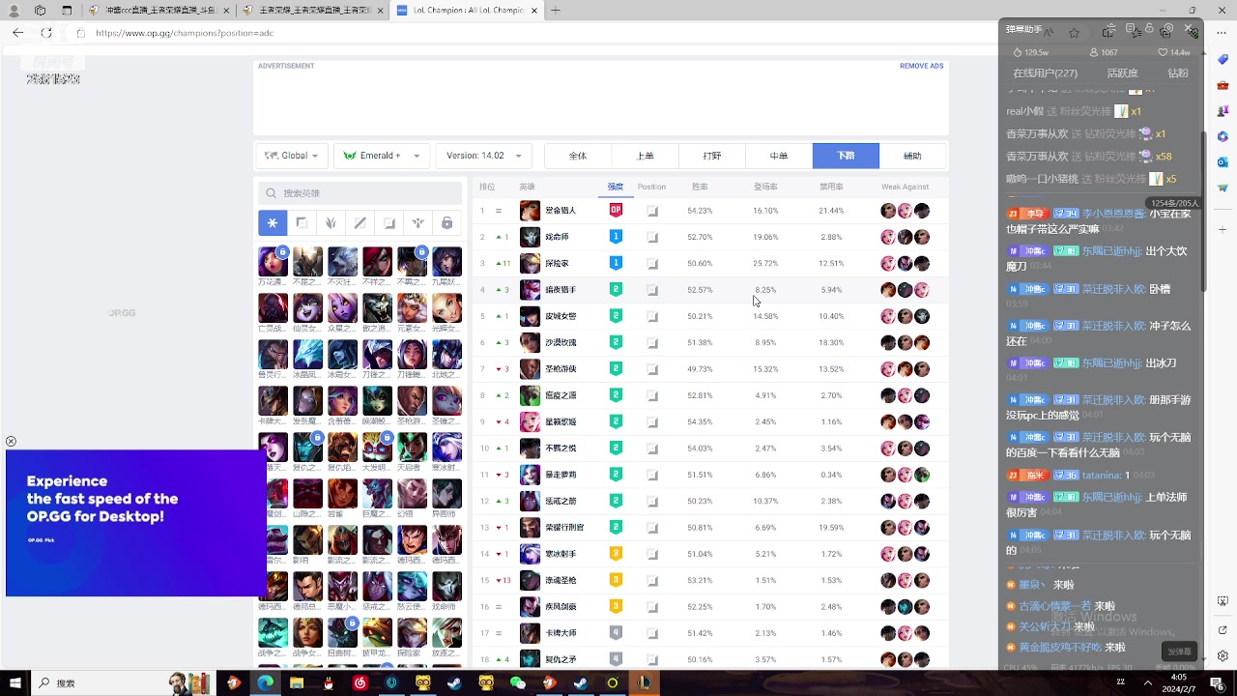Open the Global region dropdown
Viewport: 1237px width, 696px height.
point(291,156)
